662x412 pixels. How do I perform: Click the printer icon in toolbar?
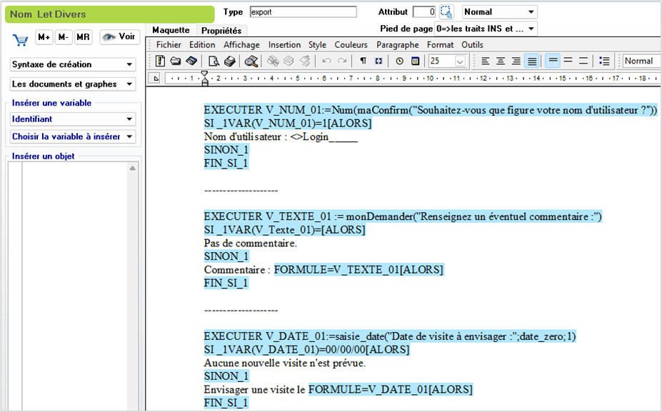(230, 61)
